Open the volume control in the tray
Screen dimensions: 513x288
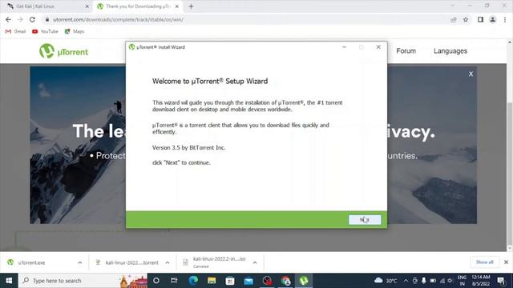click(x=450, y=281)
